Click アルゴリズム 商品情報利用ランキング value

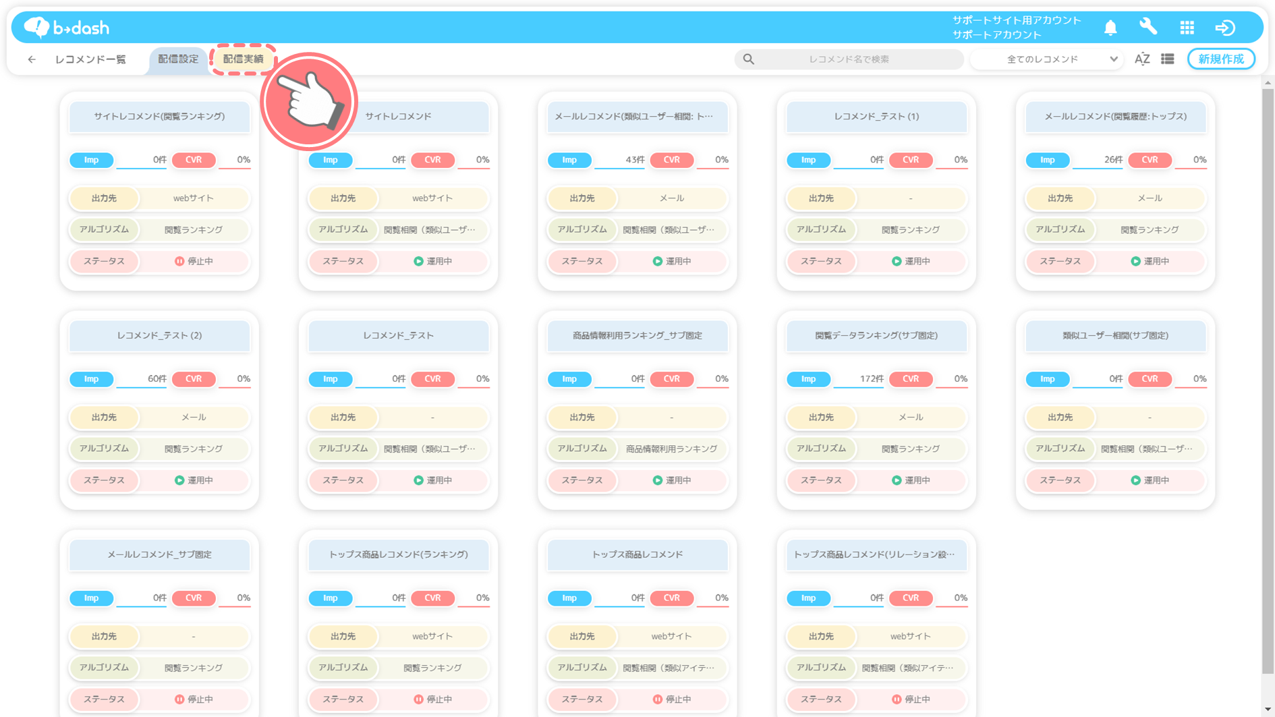pos(671,449)
